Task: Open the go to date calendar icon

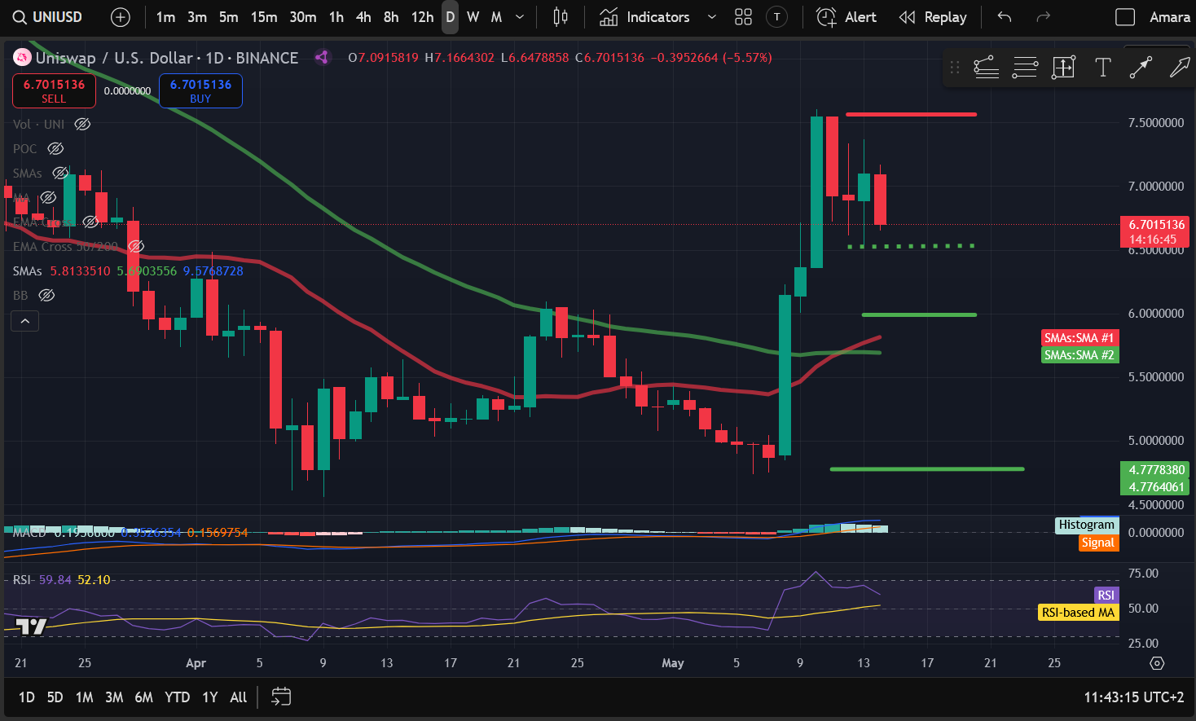Action: click(x=281, y=697)
